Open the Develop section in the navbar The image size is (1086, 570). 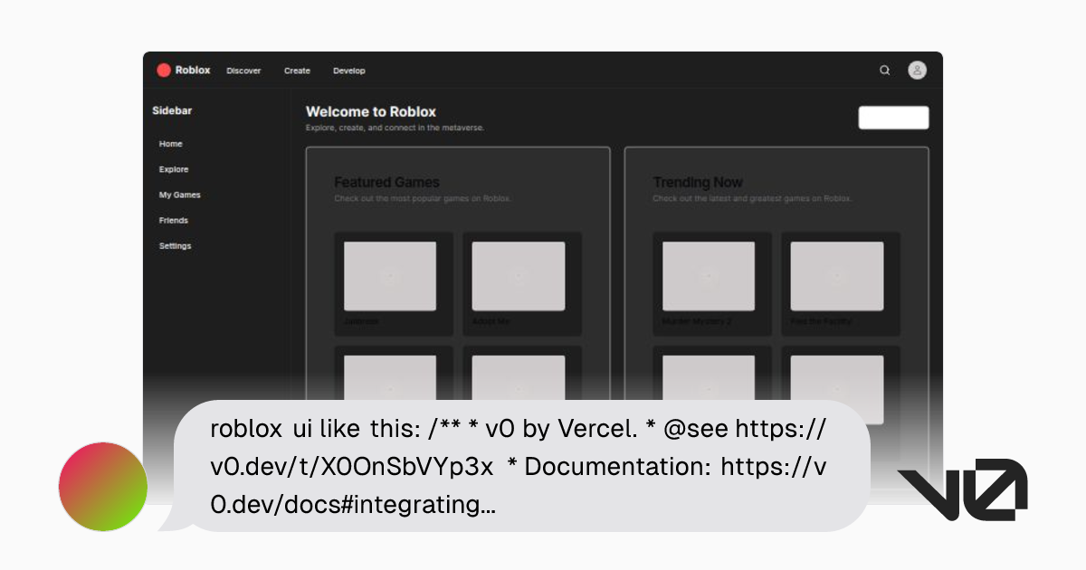348,70
